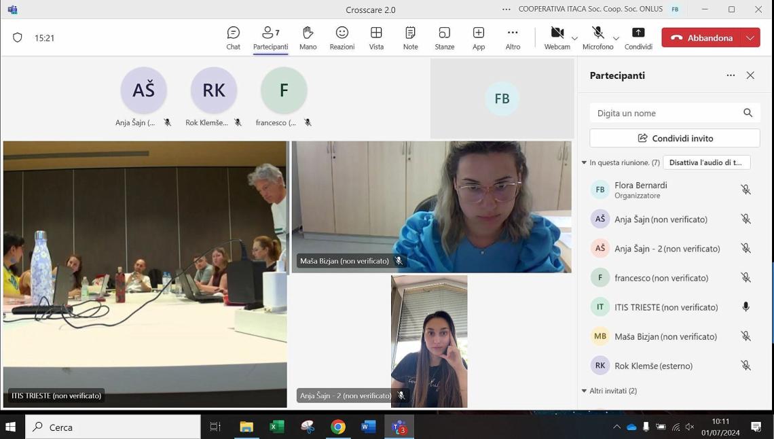This screenshot has height=439, width=774.
Task: Open Stanze breakout rooms
Action: pos(444,38)
